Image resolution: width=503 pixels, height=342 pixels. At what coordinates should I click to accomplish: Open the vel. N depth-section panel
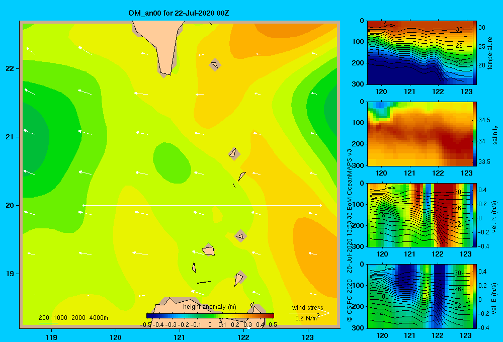[420, 215]
